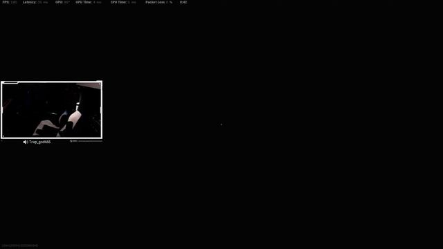
Task: Click the Packet Loss stat
Action: pos(159,2)
